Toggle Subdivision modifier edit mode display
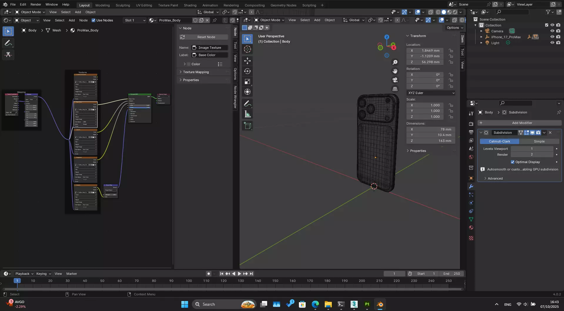 click(x=526, y=133)
